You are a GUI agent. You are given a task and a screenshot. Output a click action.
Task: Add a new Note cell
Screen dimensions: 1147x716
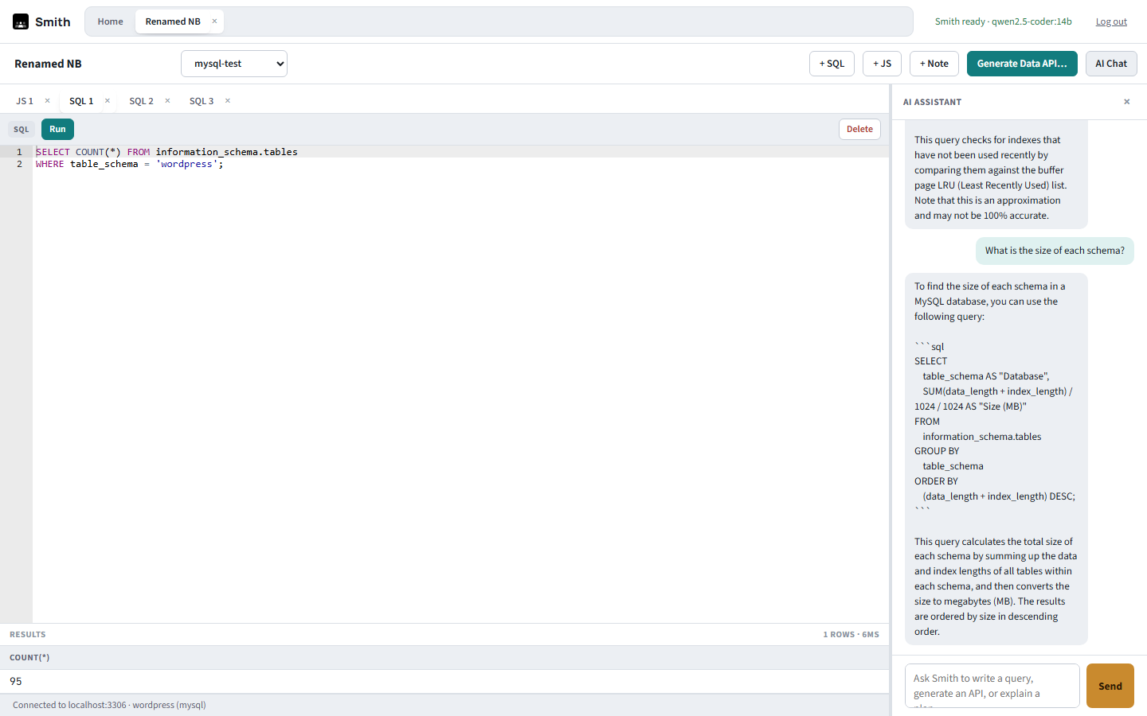[934, 64]
